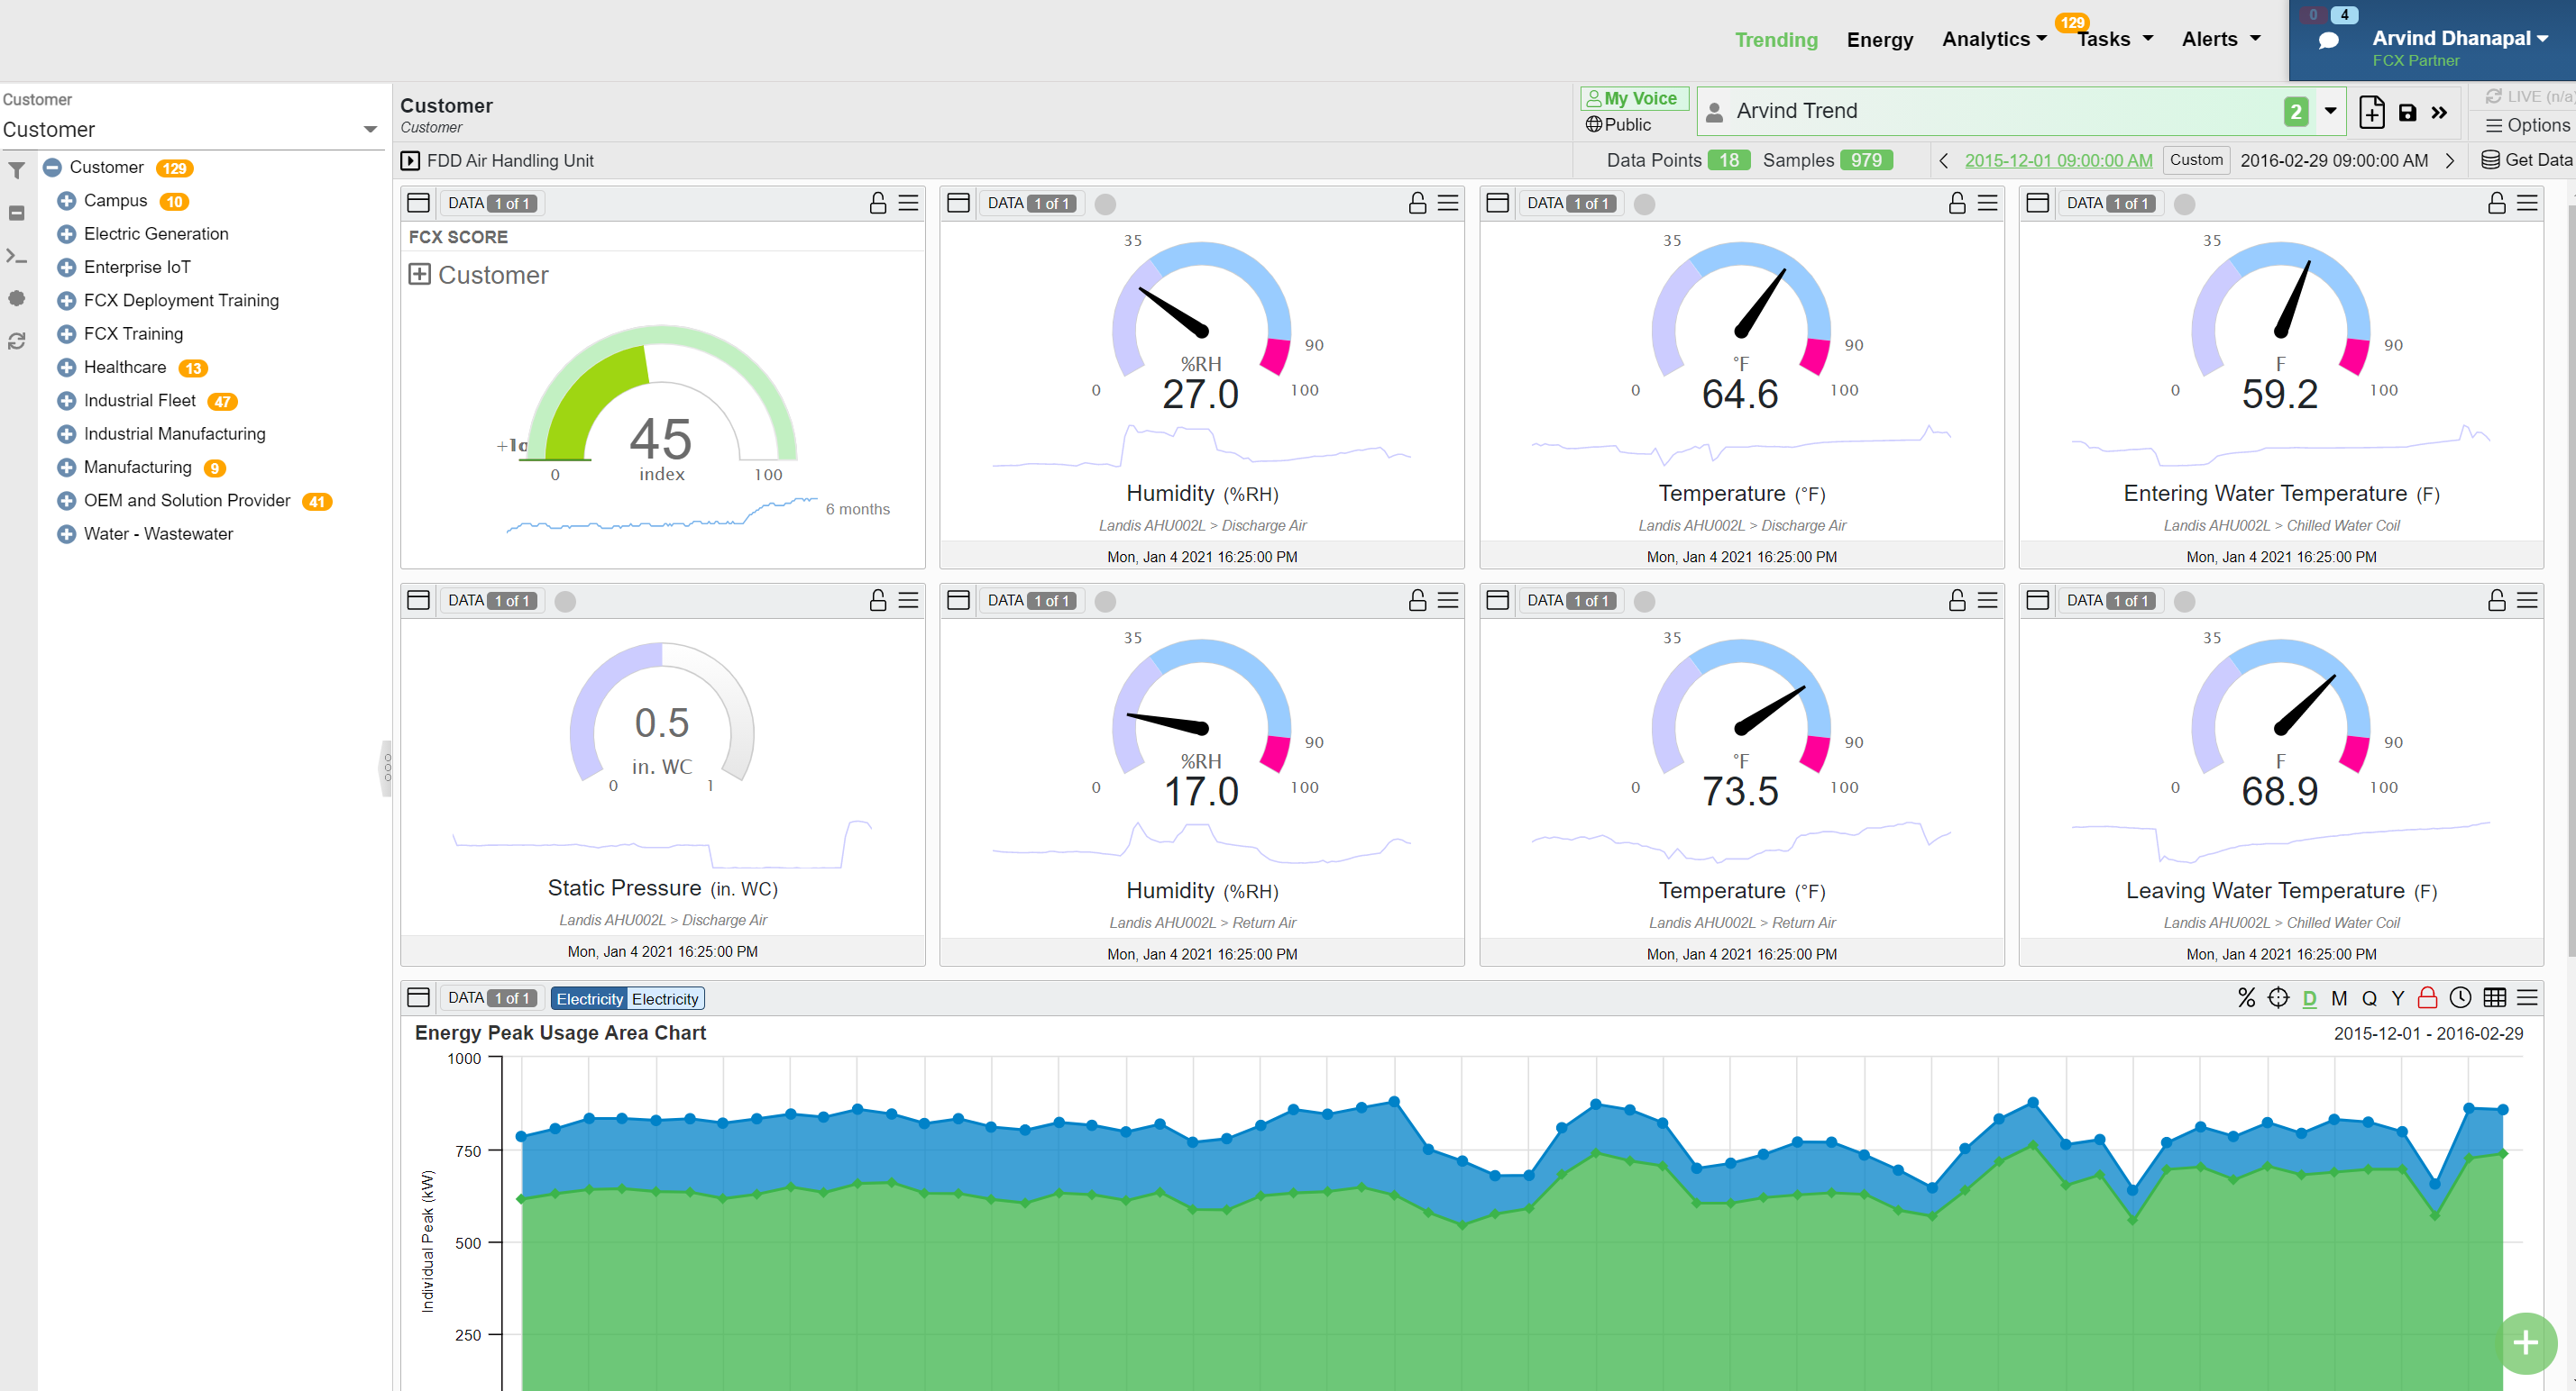Viewport: 2576px width, 1391px height.
Task: Click the green plus floating add button
Action: [2526, 1342]
